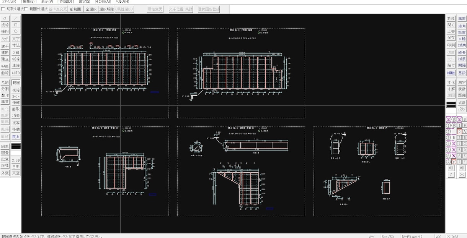Click the 前範囲 button

point(75,9)
